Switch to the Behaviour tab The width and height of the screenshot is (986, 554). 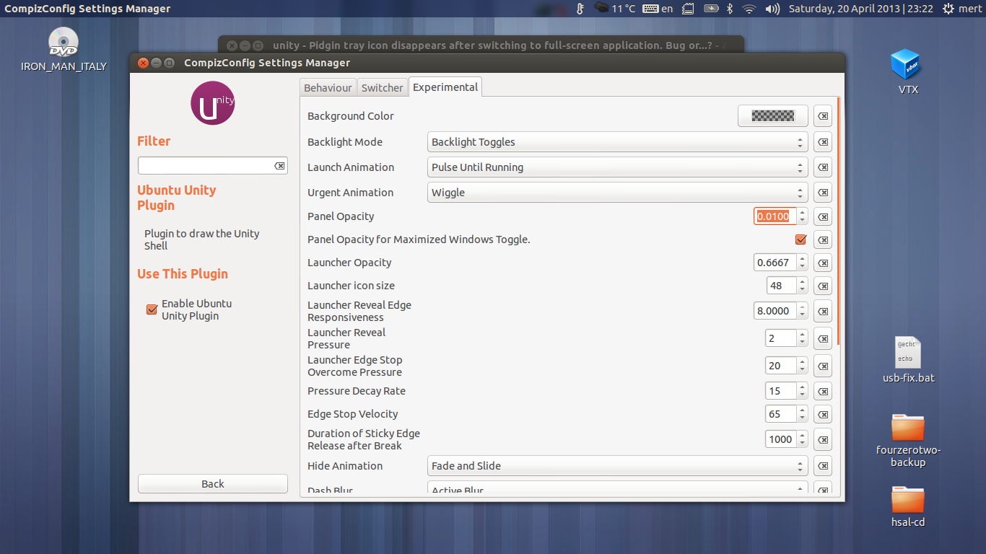(328, 87)
